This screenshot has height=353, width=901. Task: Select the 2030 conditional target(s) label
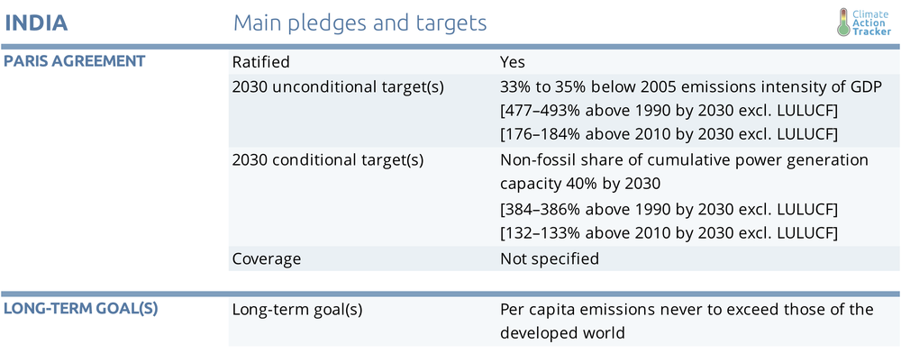[328, 159]
